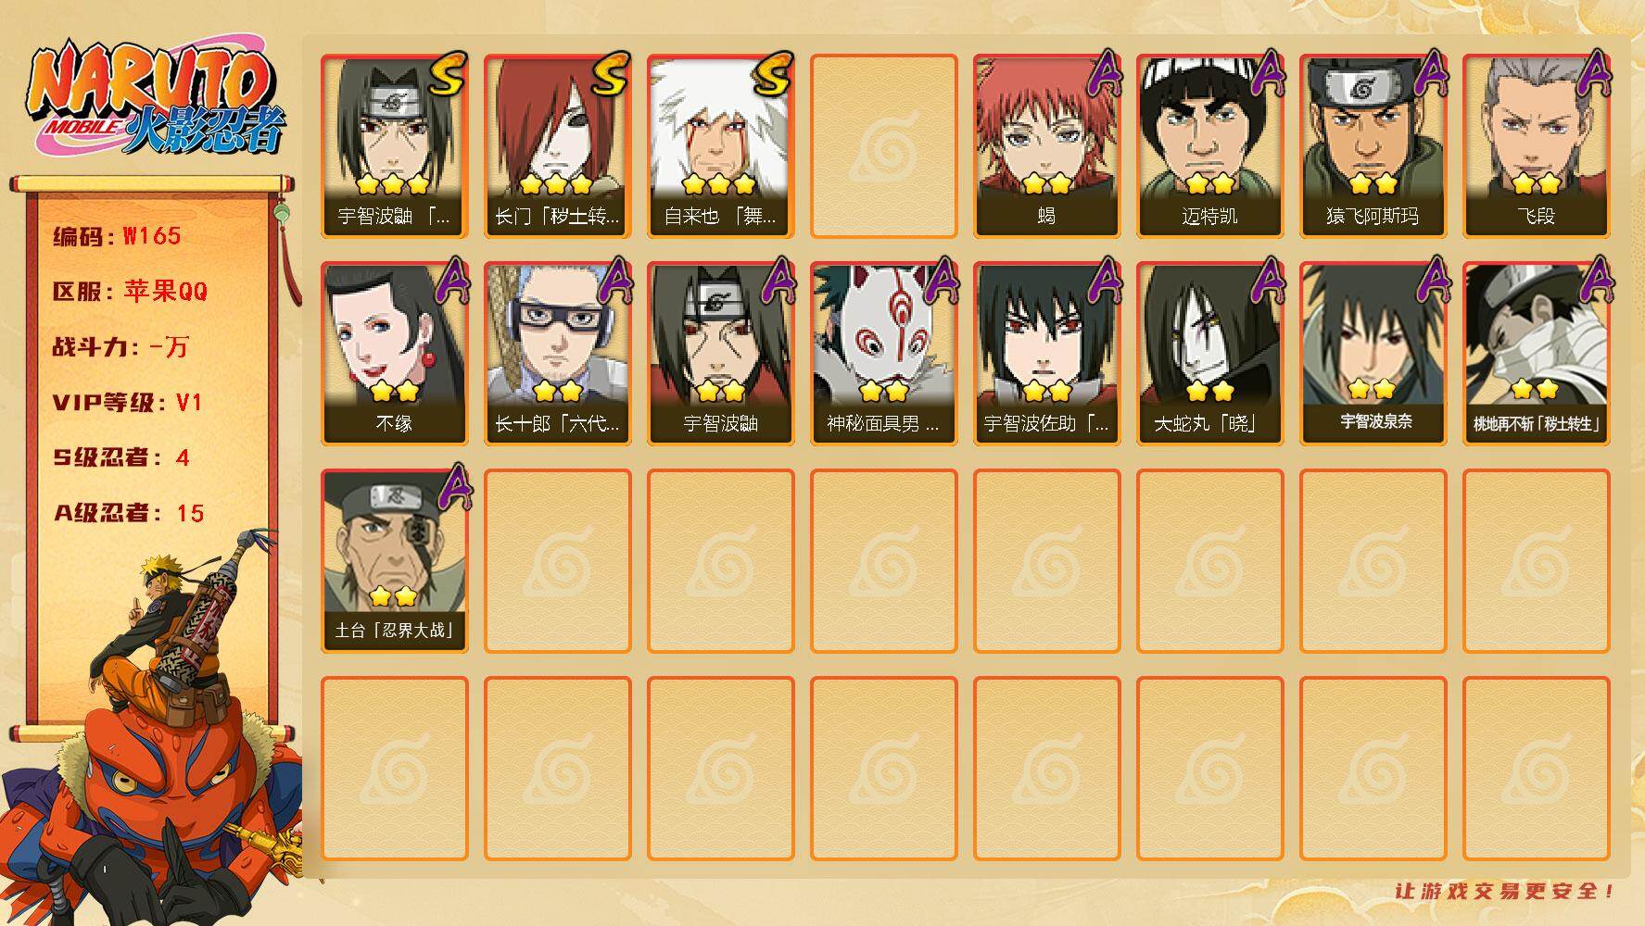Choose the 神秘面具男 fox mask card
The height and width of the screenshot is (926, 1645).
coord(884,354)
